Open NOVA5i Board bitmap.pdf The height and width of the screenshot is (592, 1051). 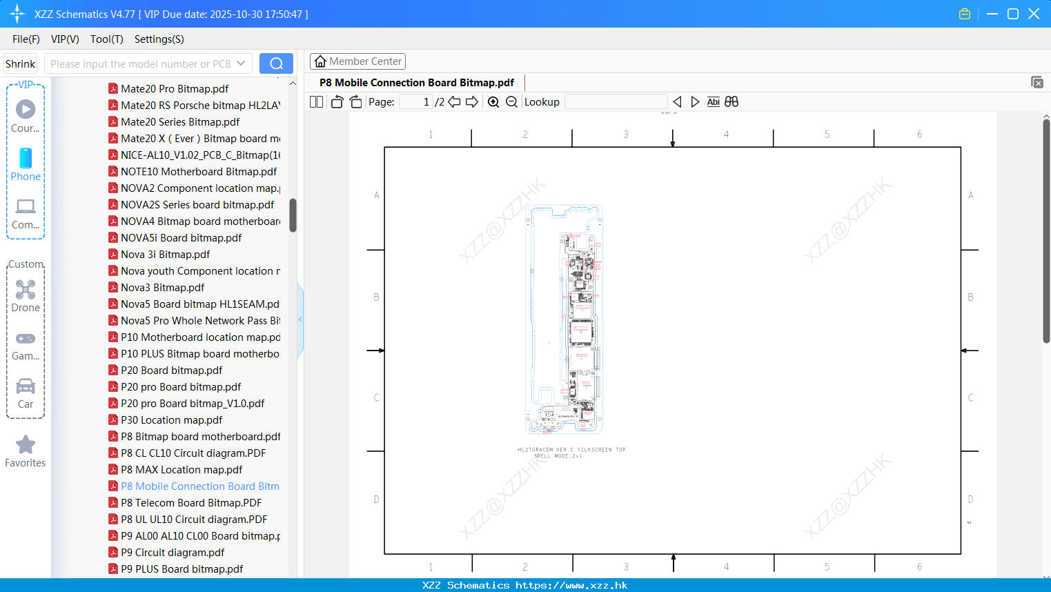pyautogui.click(x=175, y=237)
